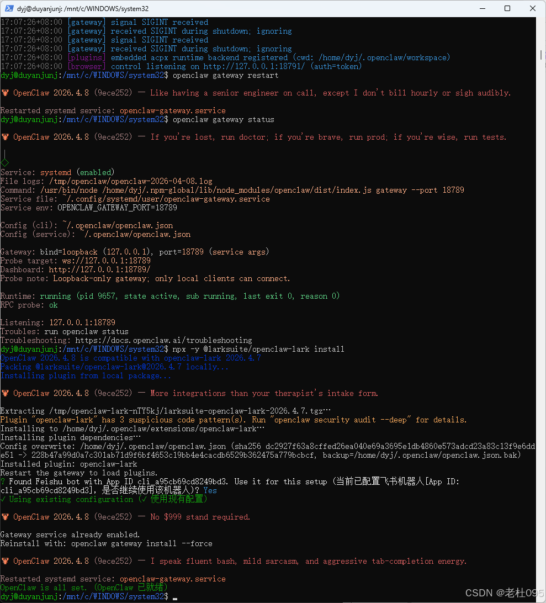Click the 'Runtime: running (pid 9657' line

click(170, 296)
